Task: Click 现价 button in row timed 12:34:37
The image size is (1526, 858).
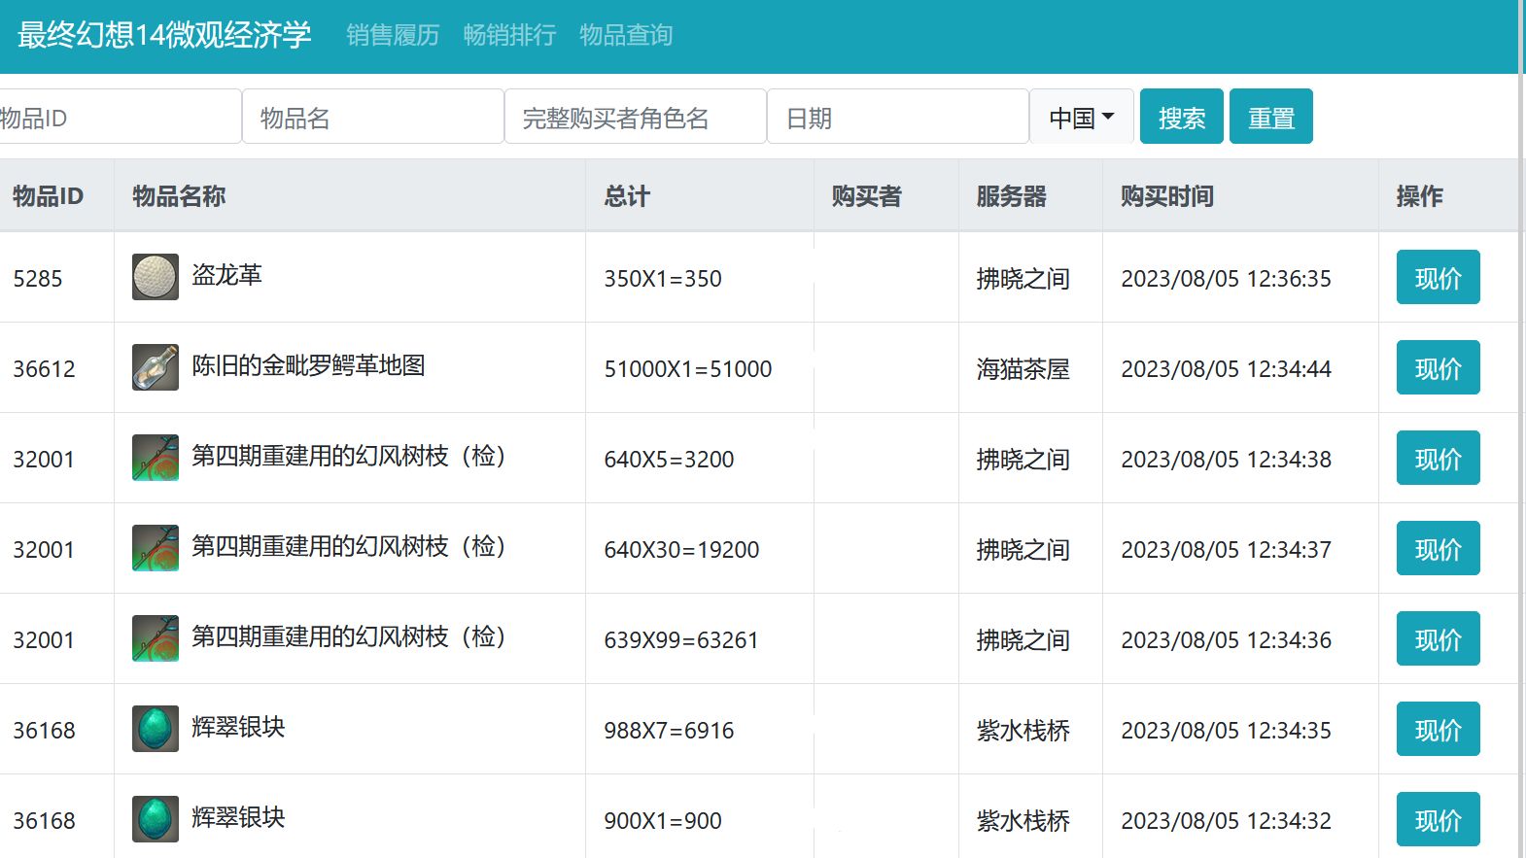Action: pyautogui.click(x=1439, y=548)
